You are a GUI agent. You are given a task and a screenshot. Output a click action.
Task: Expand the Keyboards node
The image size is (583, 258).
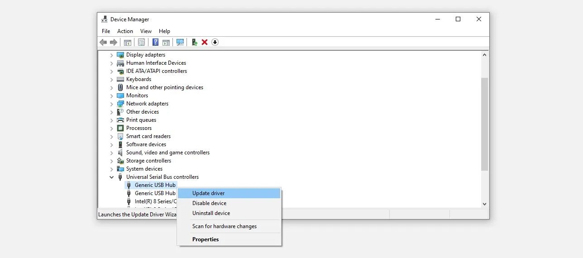click(112, 79)
